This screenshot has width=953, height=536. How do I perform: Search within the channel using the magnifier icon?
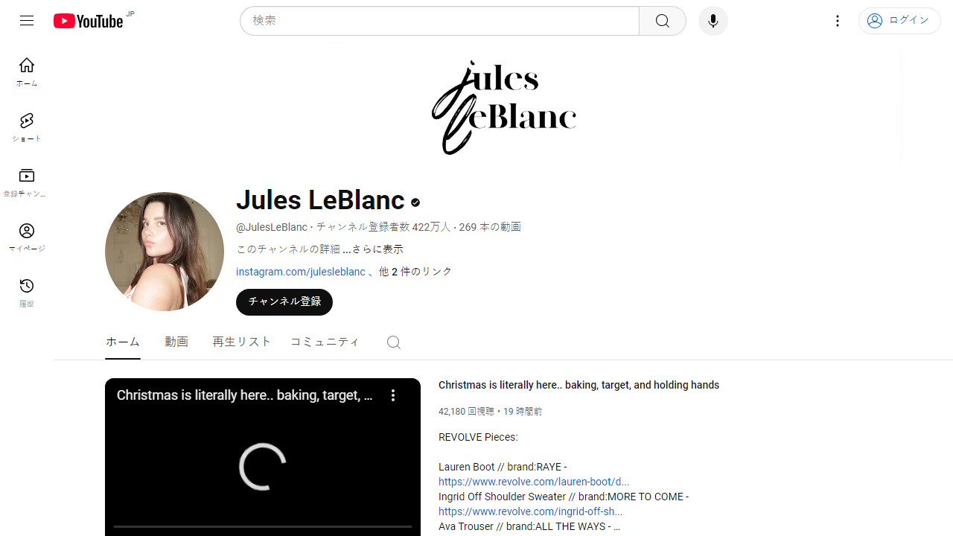tap(394, 342)
